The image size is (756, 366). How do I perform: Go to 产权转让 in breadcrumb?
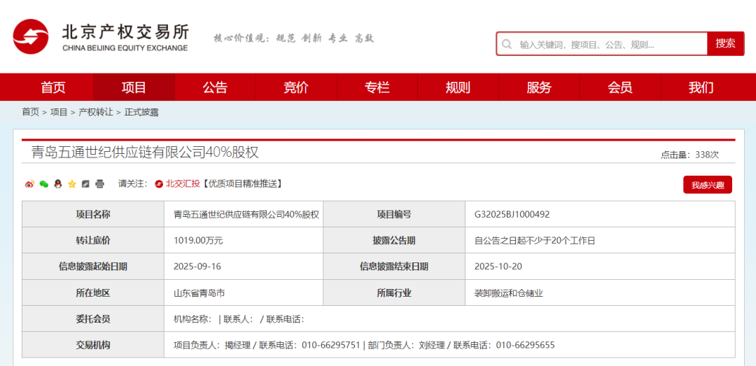(x=95, y=113)
